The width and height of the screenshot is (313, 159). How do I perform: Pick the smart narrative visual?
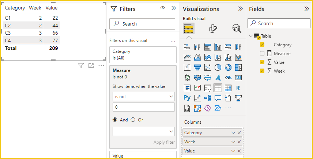(228, 98)
